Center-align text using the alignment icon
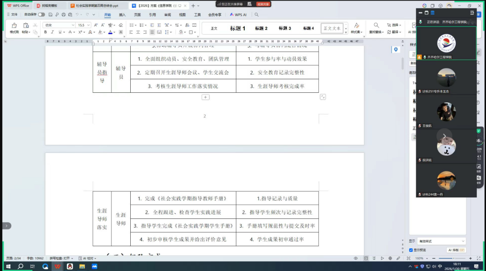The image size is (486, 271). tap(138, 32)
